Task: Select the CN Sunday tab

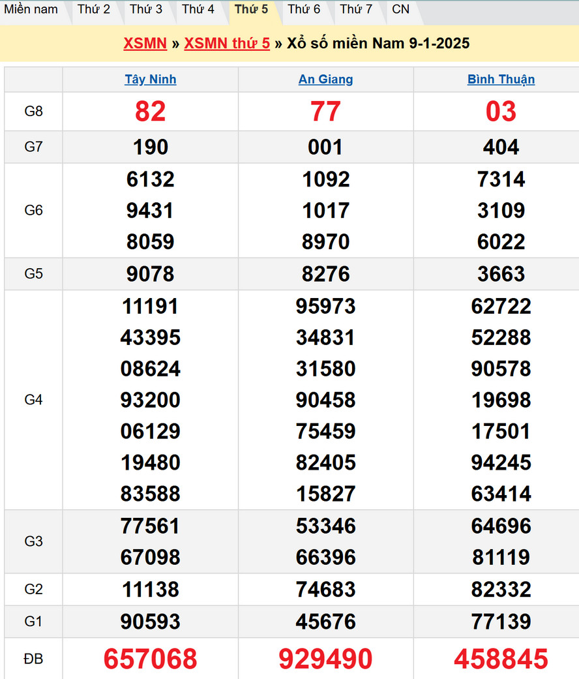Action: point(401,10)
